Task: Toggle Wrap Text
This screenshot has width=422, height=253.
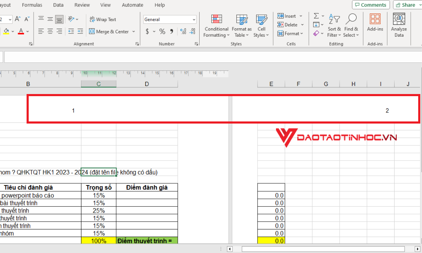Action: (x=103, y=19)
